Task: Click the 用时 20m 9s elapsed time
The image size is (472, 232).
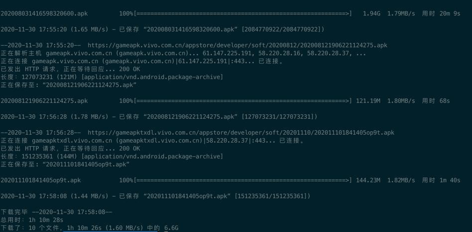Action: tap(441, 13)
